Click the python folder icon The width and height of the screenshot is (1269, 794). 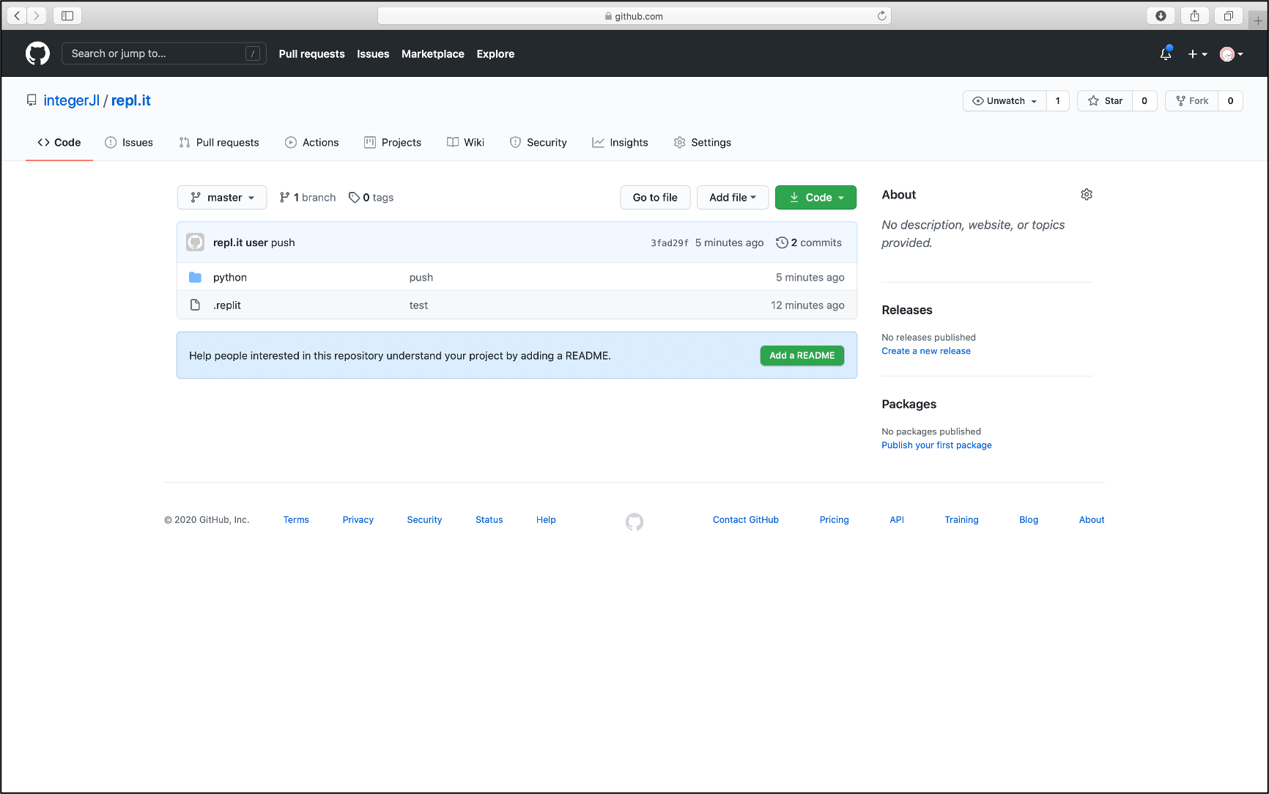(195, 277)
